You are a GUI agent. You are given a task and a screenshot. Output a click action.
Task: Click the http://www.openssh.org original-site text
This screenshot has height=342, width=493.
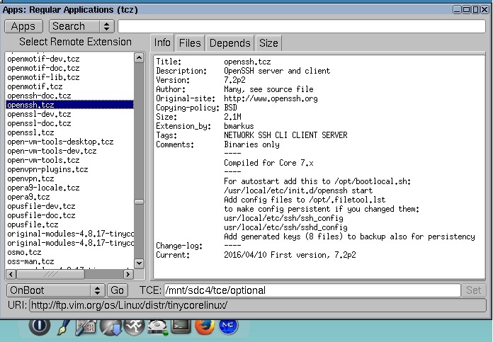click(271, 98)
